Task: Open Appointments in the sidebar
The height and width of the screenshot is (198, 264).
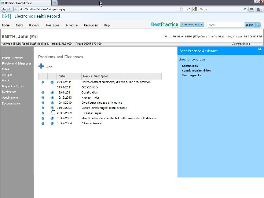Action: pos(10,98)
